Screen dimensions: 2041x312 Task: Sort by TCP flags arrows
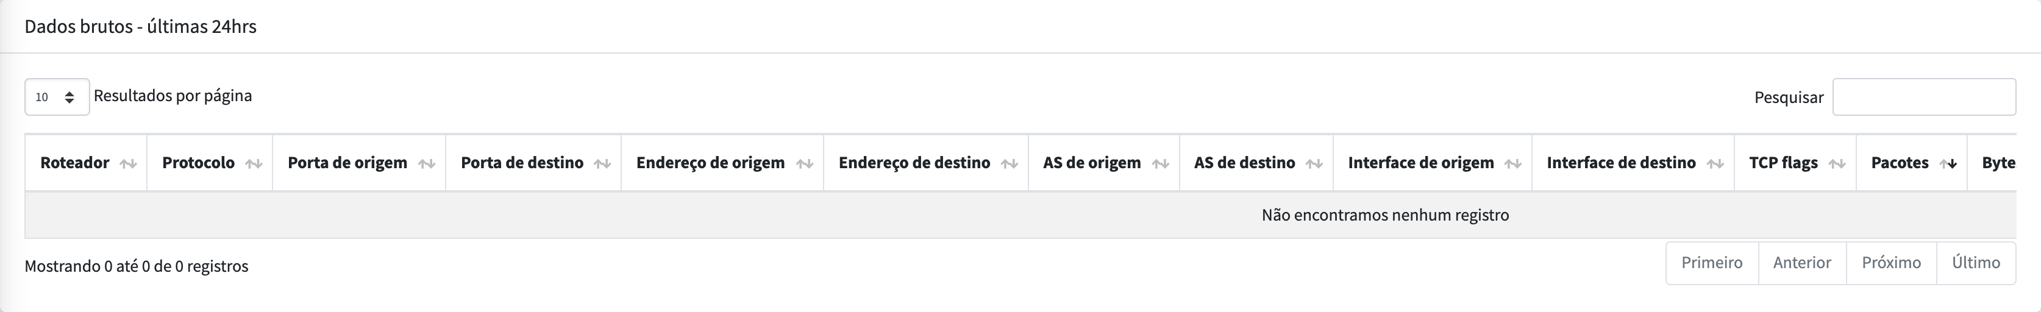pyautogui.click(x=1837, y=164)
